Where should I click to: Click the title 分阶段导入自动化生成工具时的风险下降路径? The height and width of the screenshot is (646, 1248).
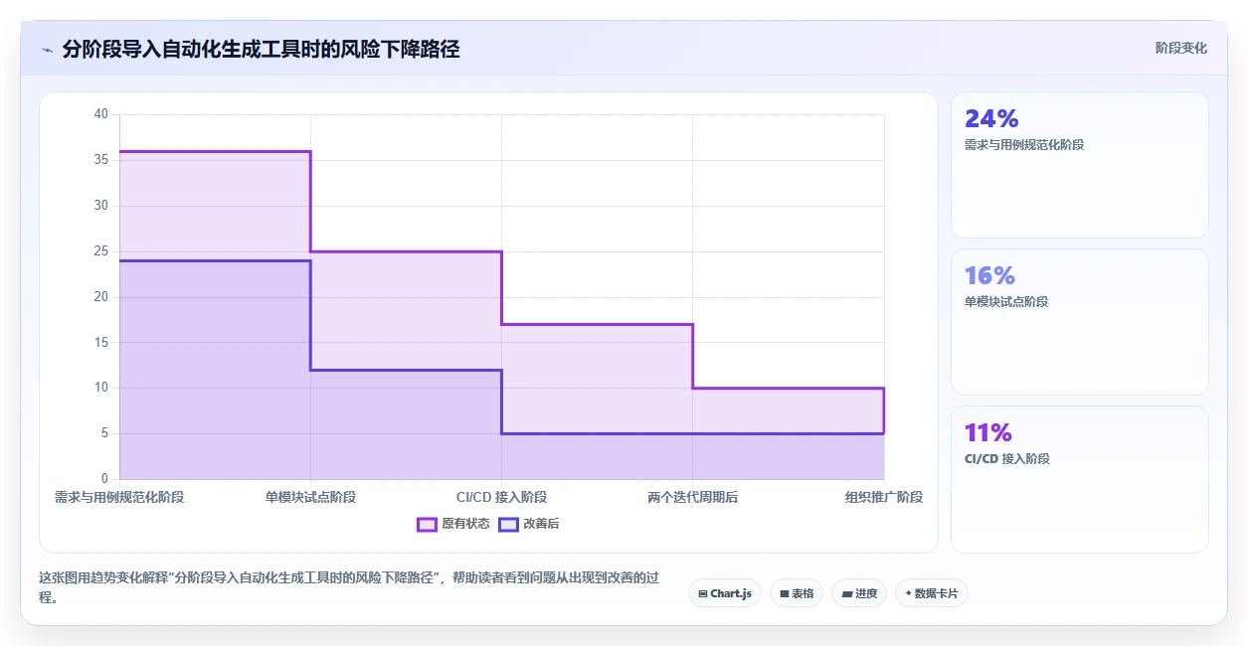coord(261,49)
